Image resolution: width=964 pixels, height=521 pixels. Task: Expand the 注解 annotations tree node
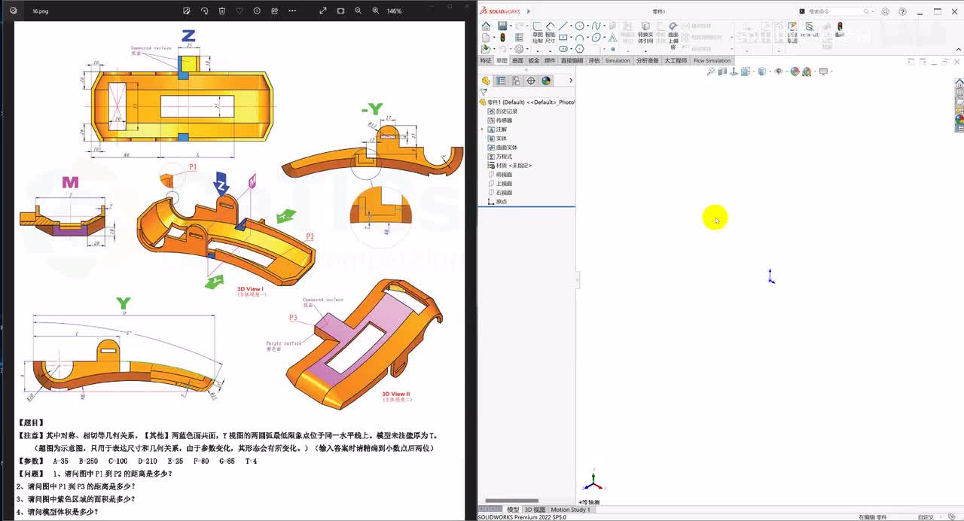[483, 129]
